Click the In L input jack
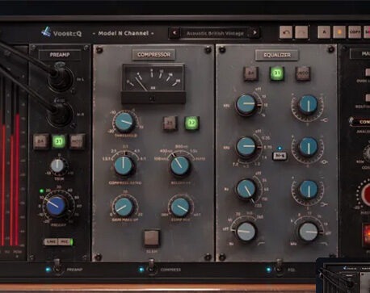 point(61,78)
